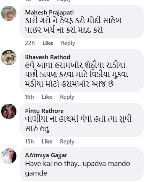Visit Mahesh Prajapati's profile via name link

[49, 13]
